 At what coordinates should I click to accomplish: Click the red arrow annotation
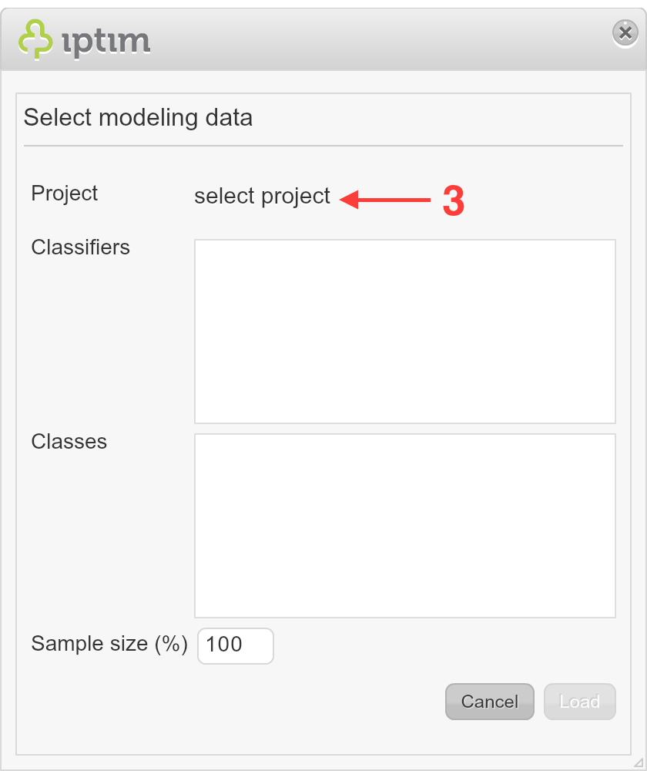click(384, 200)
